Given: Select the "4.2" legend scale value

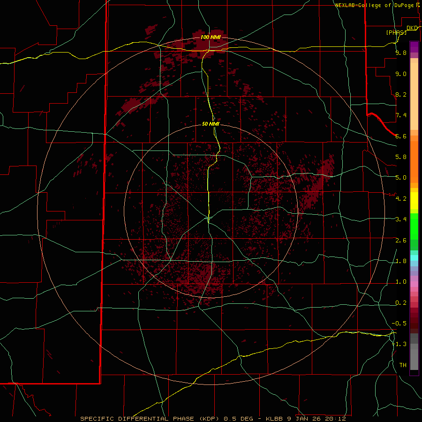Looking at the screenshot, I should pos(401,199).
